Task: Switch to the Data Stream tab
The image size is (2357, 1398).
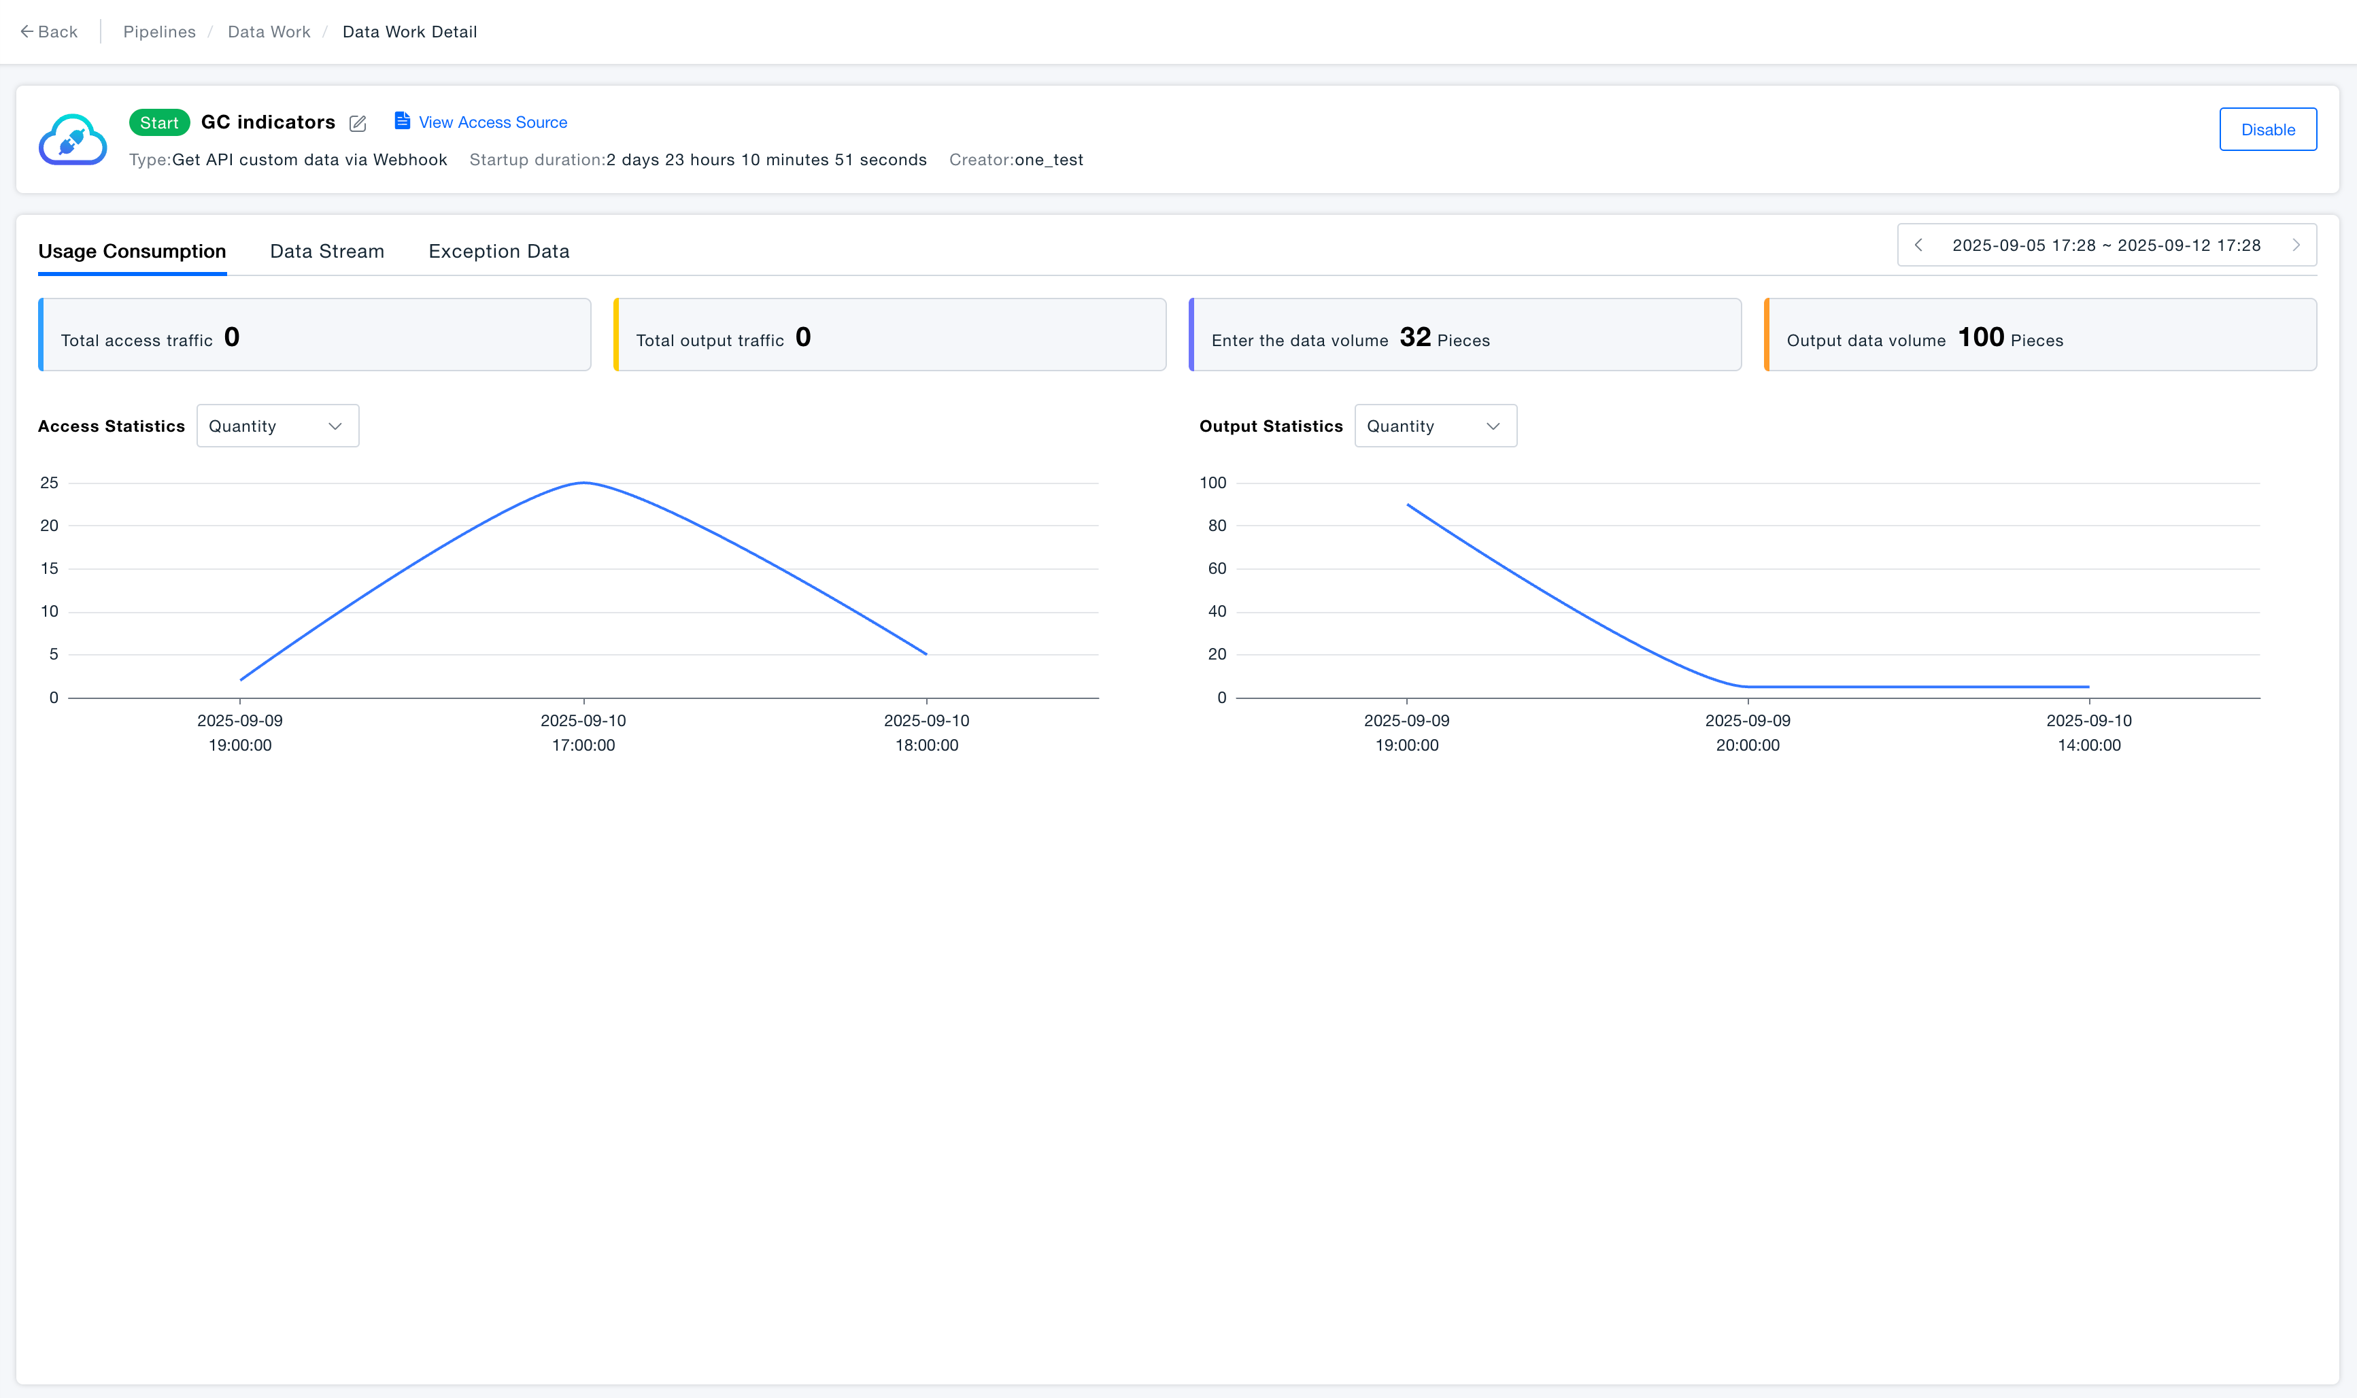Action: tap(327, 252)
